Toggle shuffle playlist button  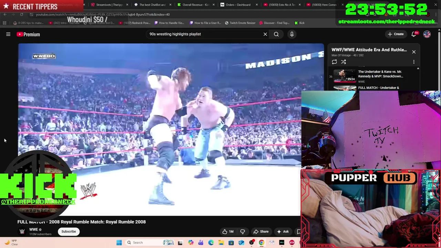[343, 62]
